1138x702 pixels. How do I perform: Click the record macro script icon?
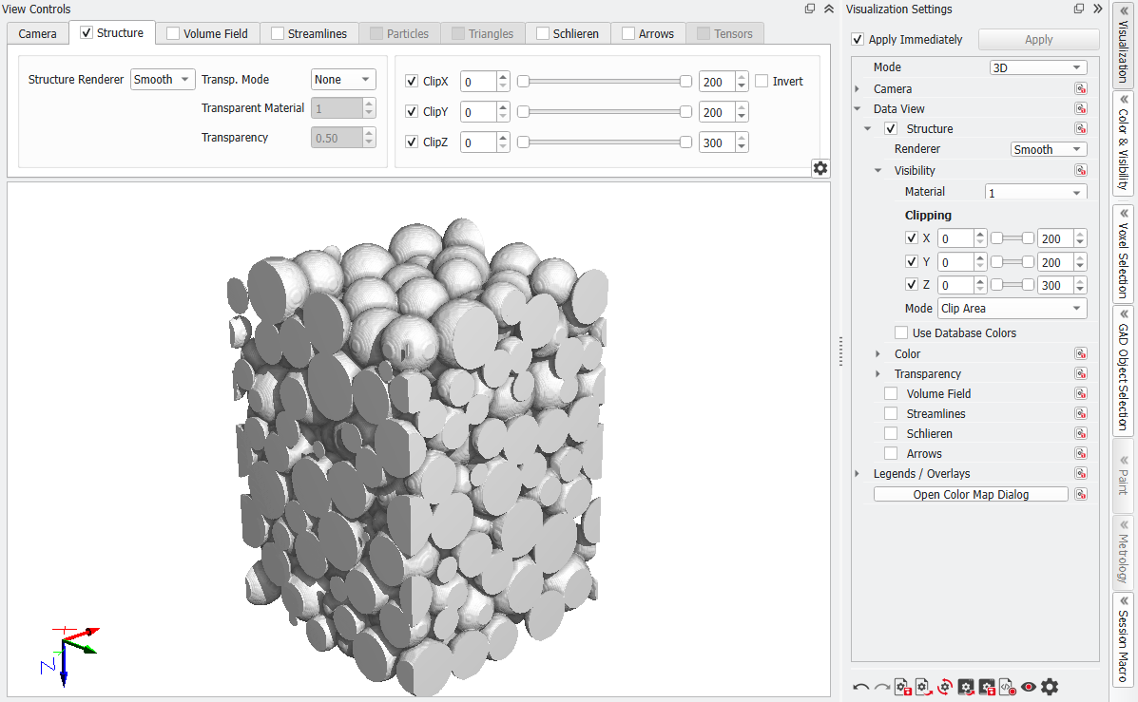tap(1008, 687)
